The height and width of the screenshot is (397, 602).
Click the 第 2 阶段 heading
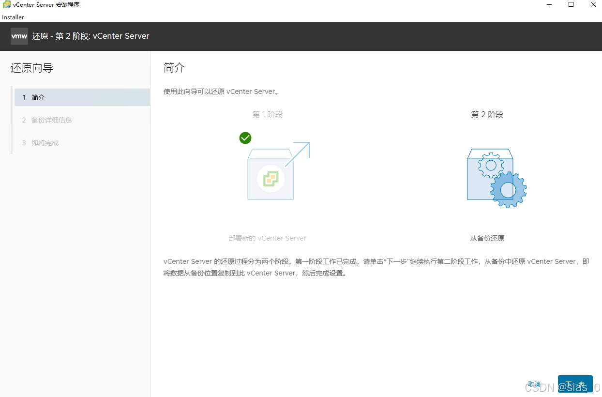(487, 115)
